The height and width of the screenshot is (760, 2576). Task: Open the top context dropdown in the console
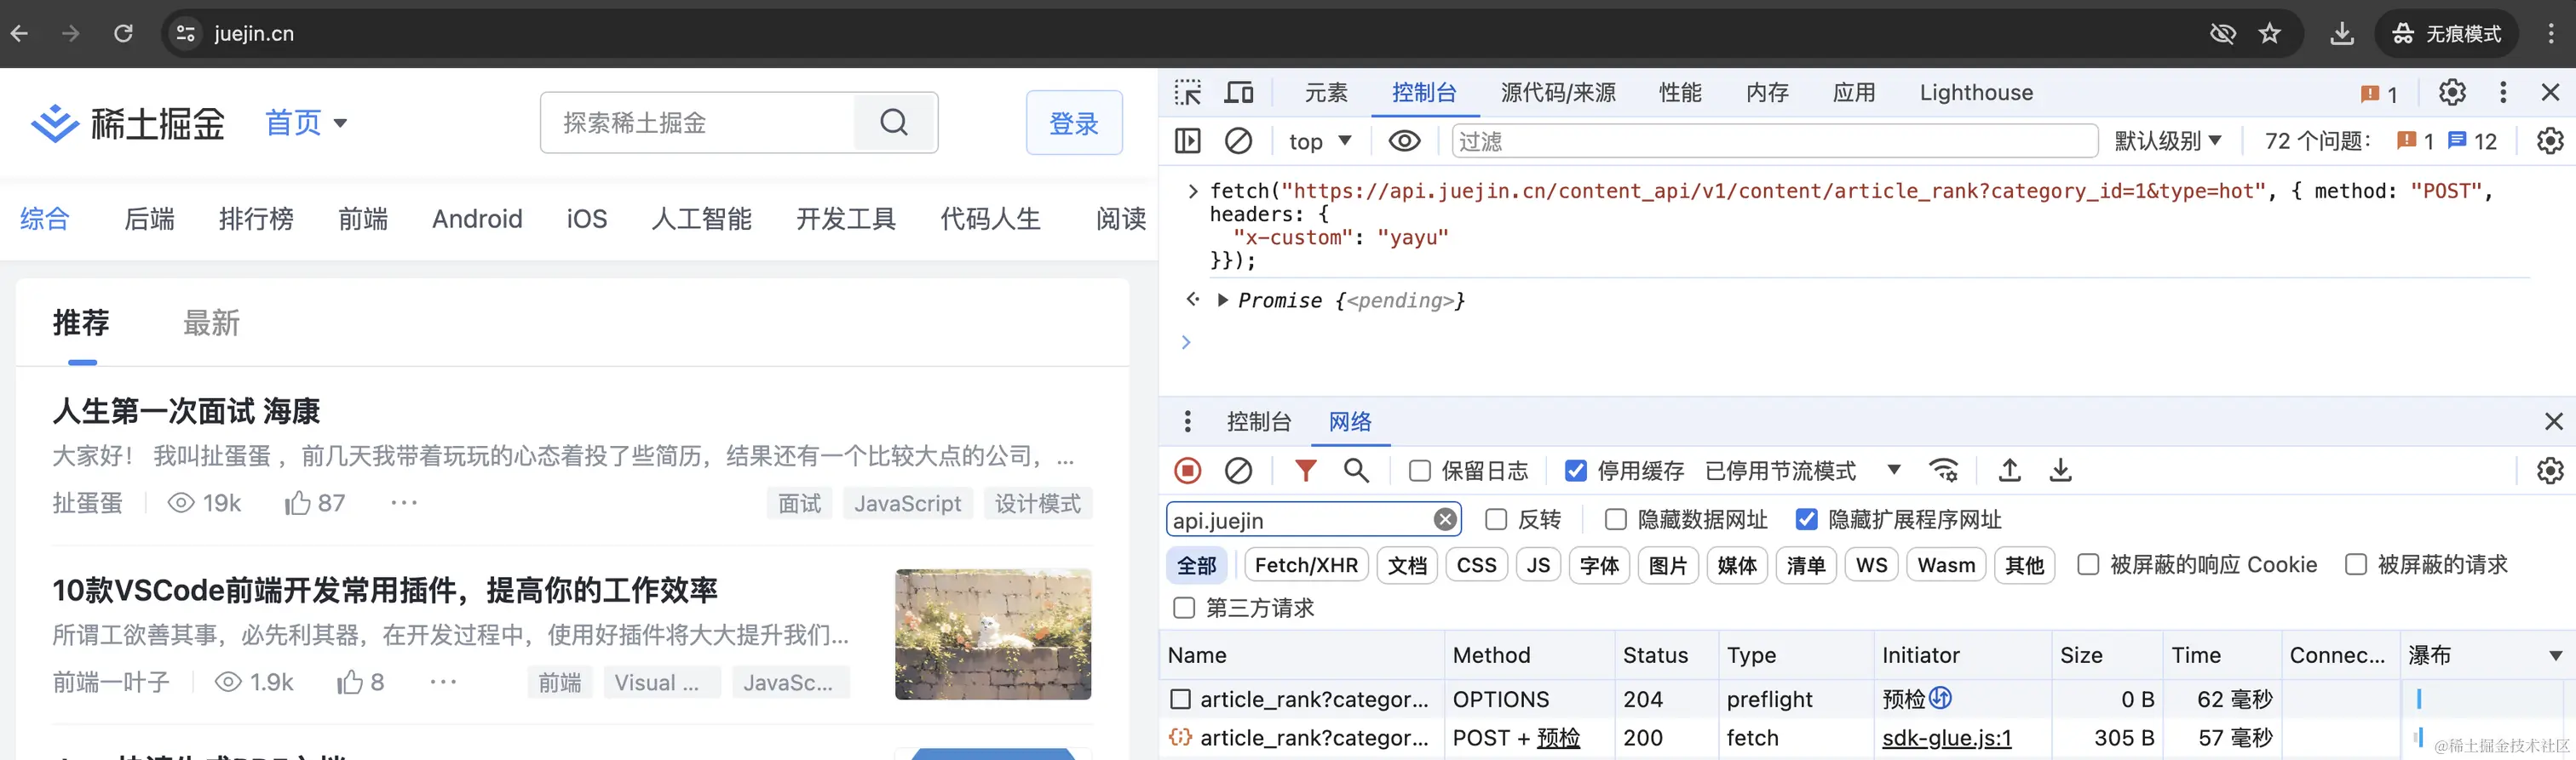coord(1319,140)
